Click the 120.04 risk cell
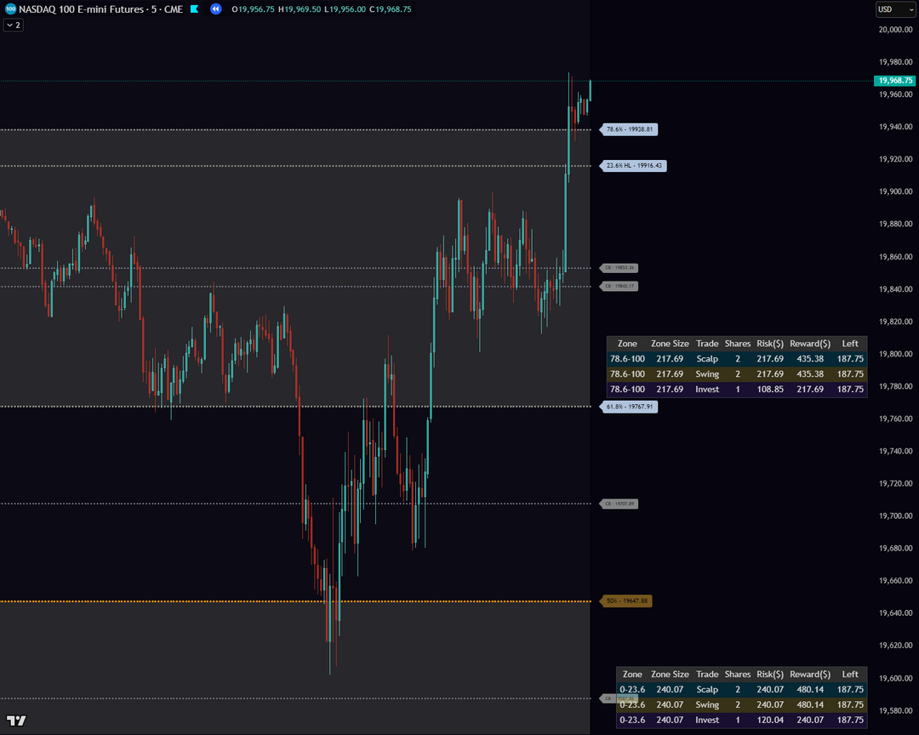919x735 pixels. (770, 720)
